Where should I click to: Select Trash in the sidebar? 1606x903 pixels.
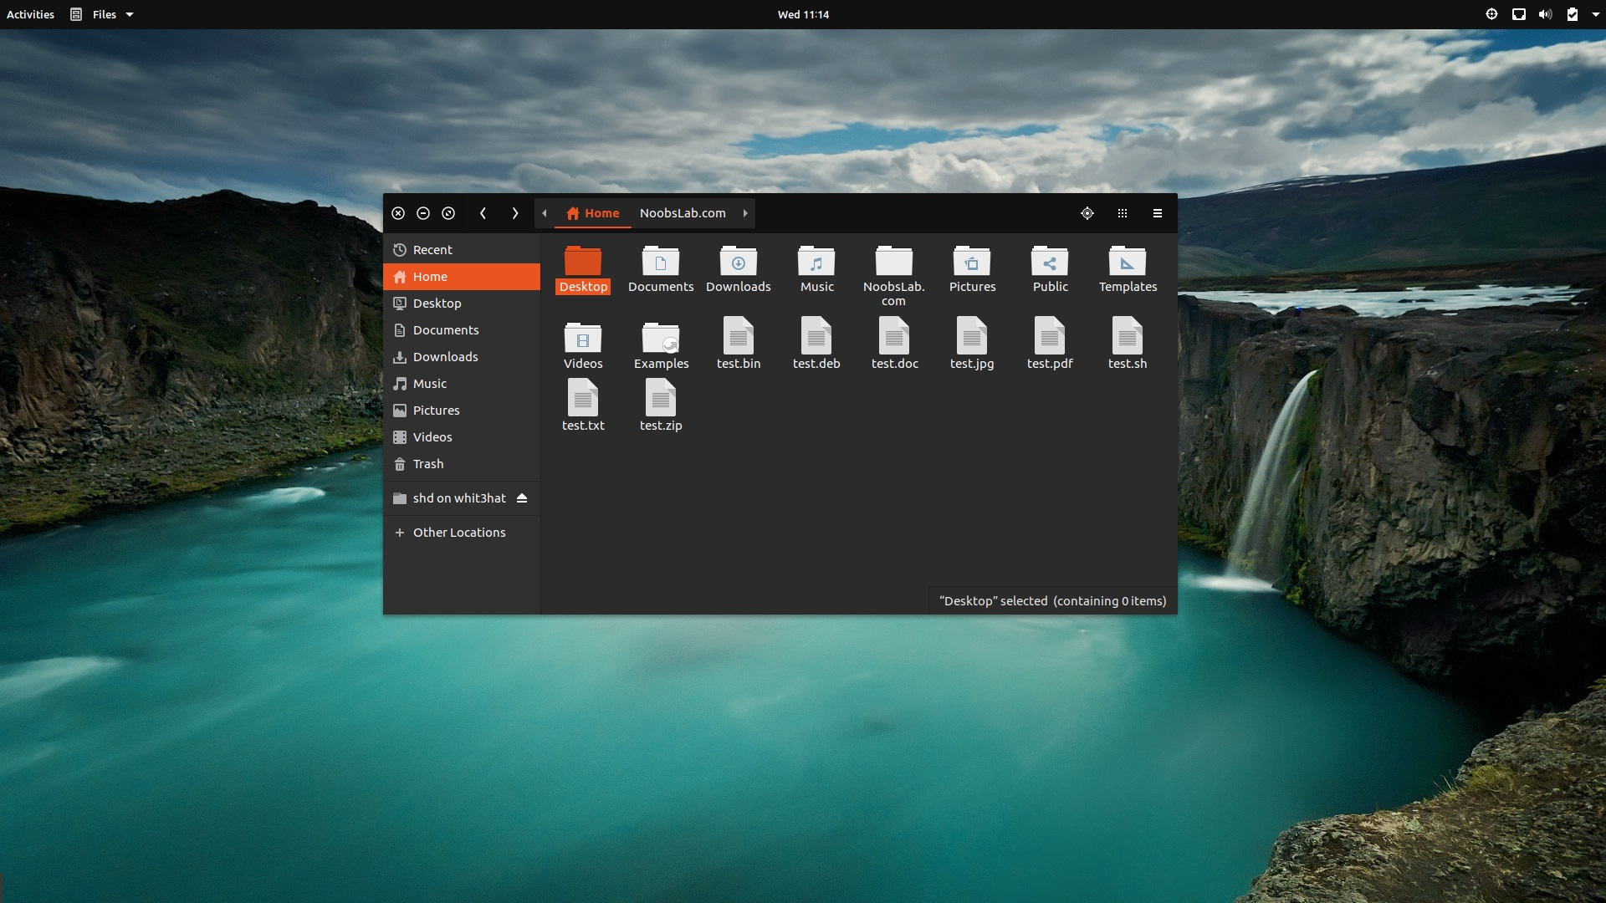(428, 463)
